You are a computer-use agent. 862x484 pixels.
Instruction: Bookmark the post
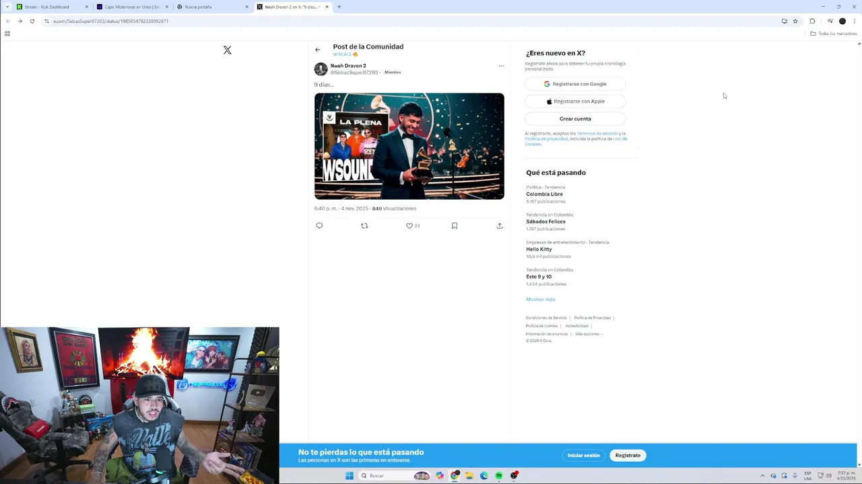[x=455, y=226]
